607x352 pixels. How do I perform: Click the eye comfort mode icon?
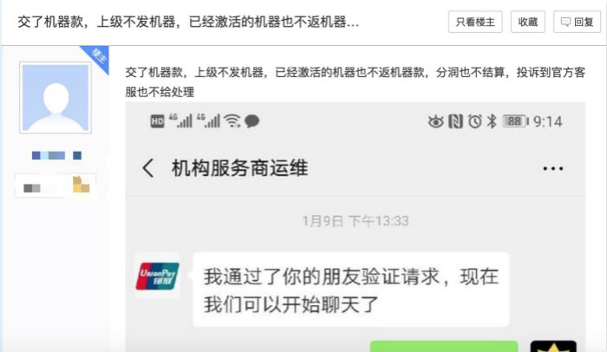(435, 121)
